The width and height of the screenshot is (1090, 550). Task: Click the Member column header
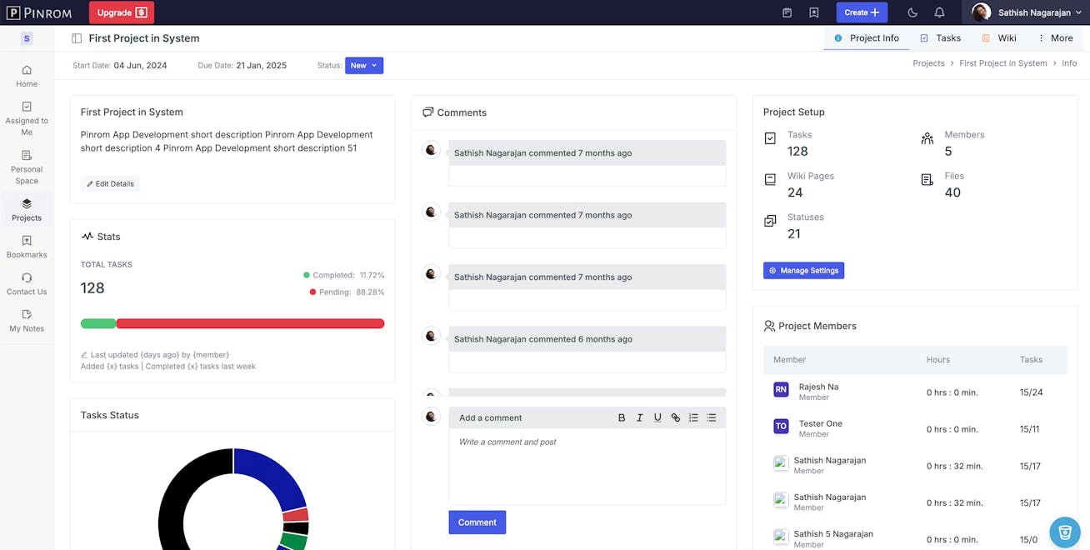click(x=789, y=359)
